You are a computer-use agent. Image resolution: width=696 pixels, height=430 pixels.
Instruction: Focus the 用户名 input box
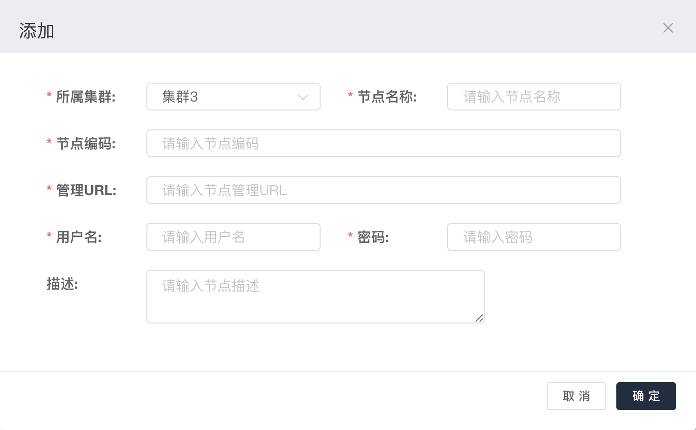pyautogui.click(x=233, y=237)
